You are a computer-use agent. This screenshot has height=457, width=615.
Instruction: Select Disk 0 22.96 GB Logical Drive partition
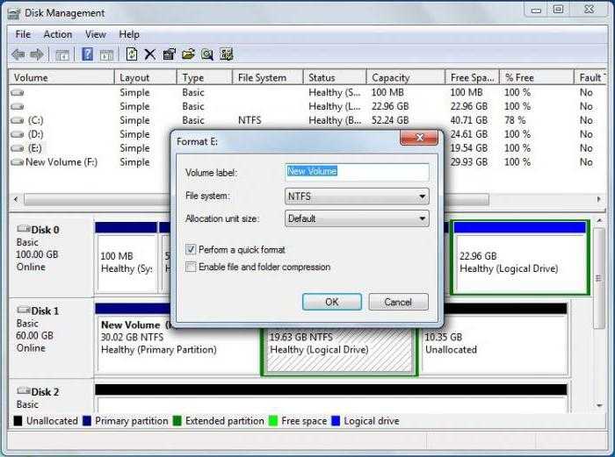point(520,258)
